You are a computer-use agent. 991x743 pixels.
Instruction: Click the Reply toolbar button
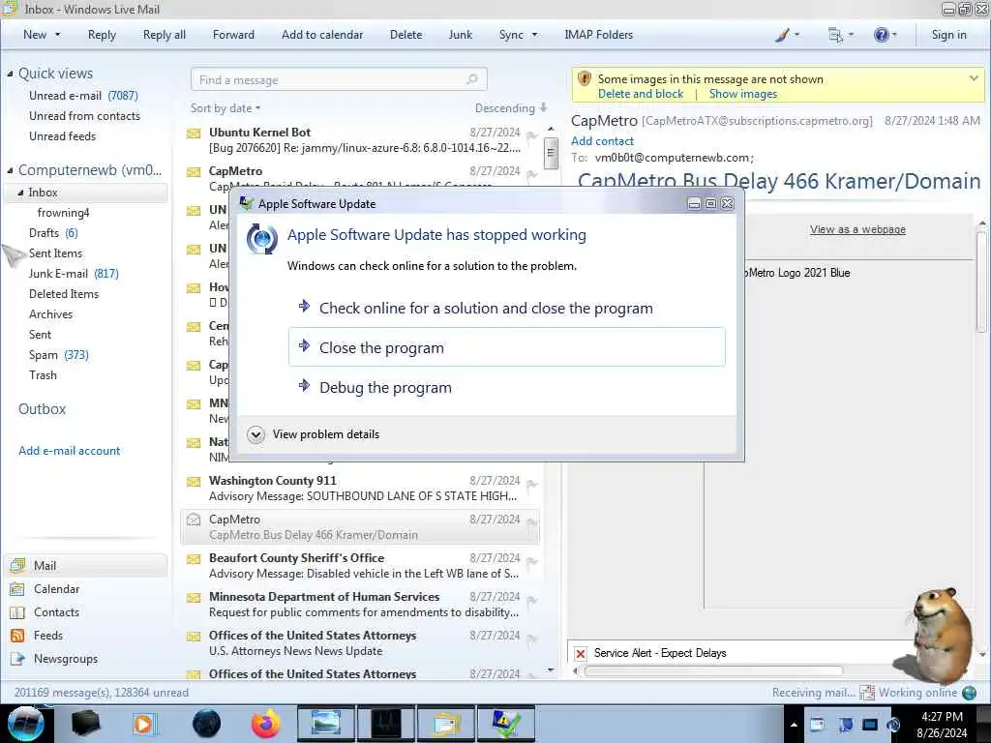click(x=102, y=35)
